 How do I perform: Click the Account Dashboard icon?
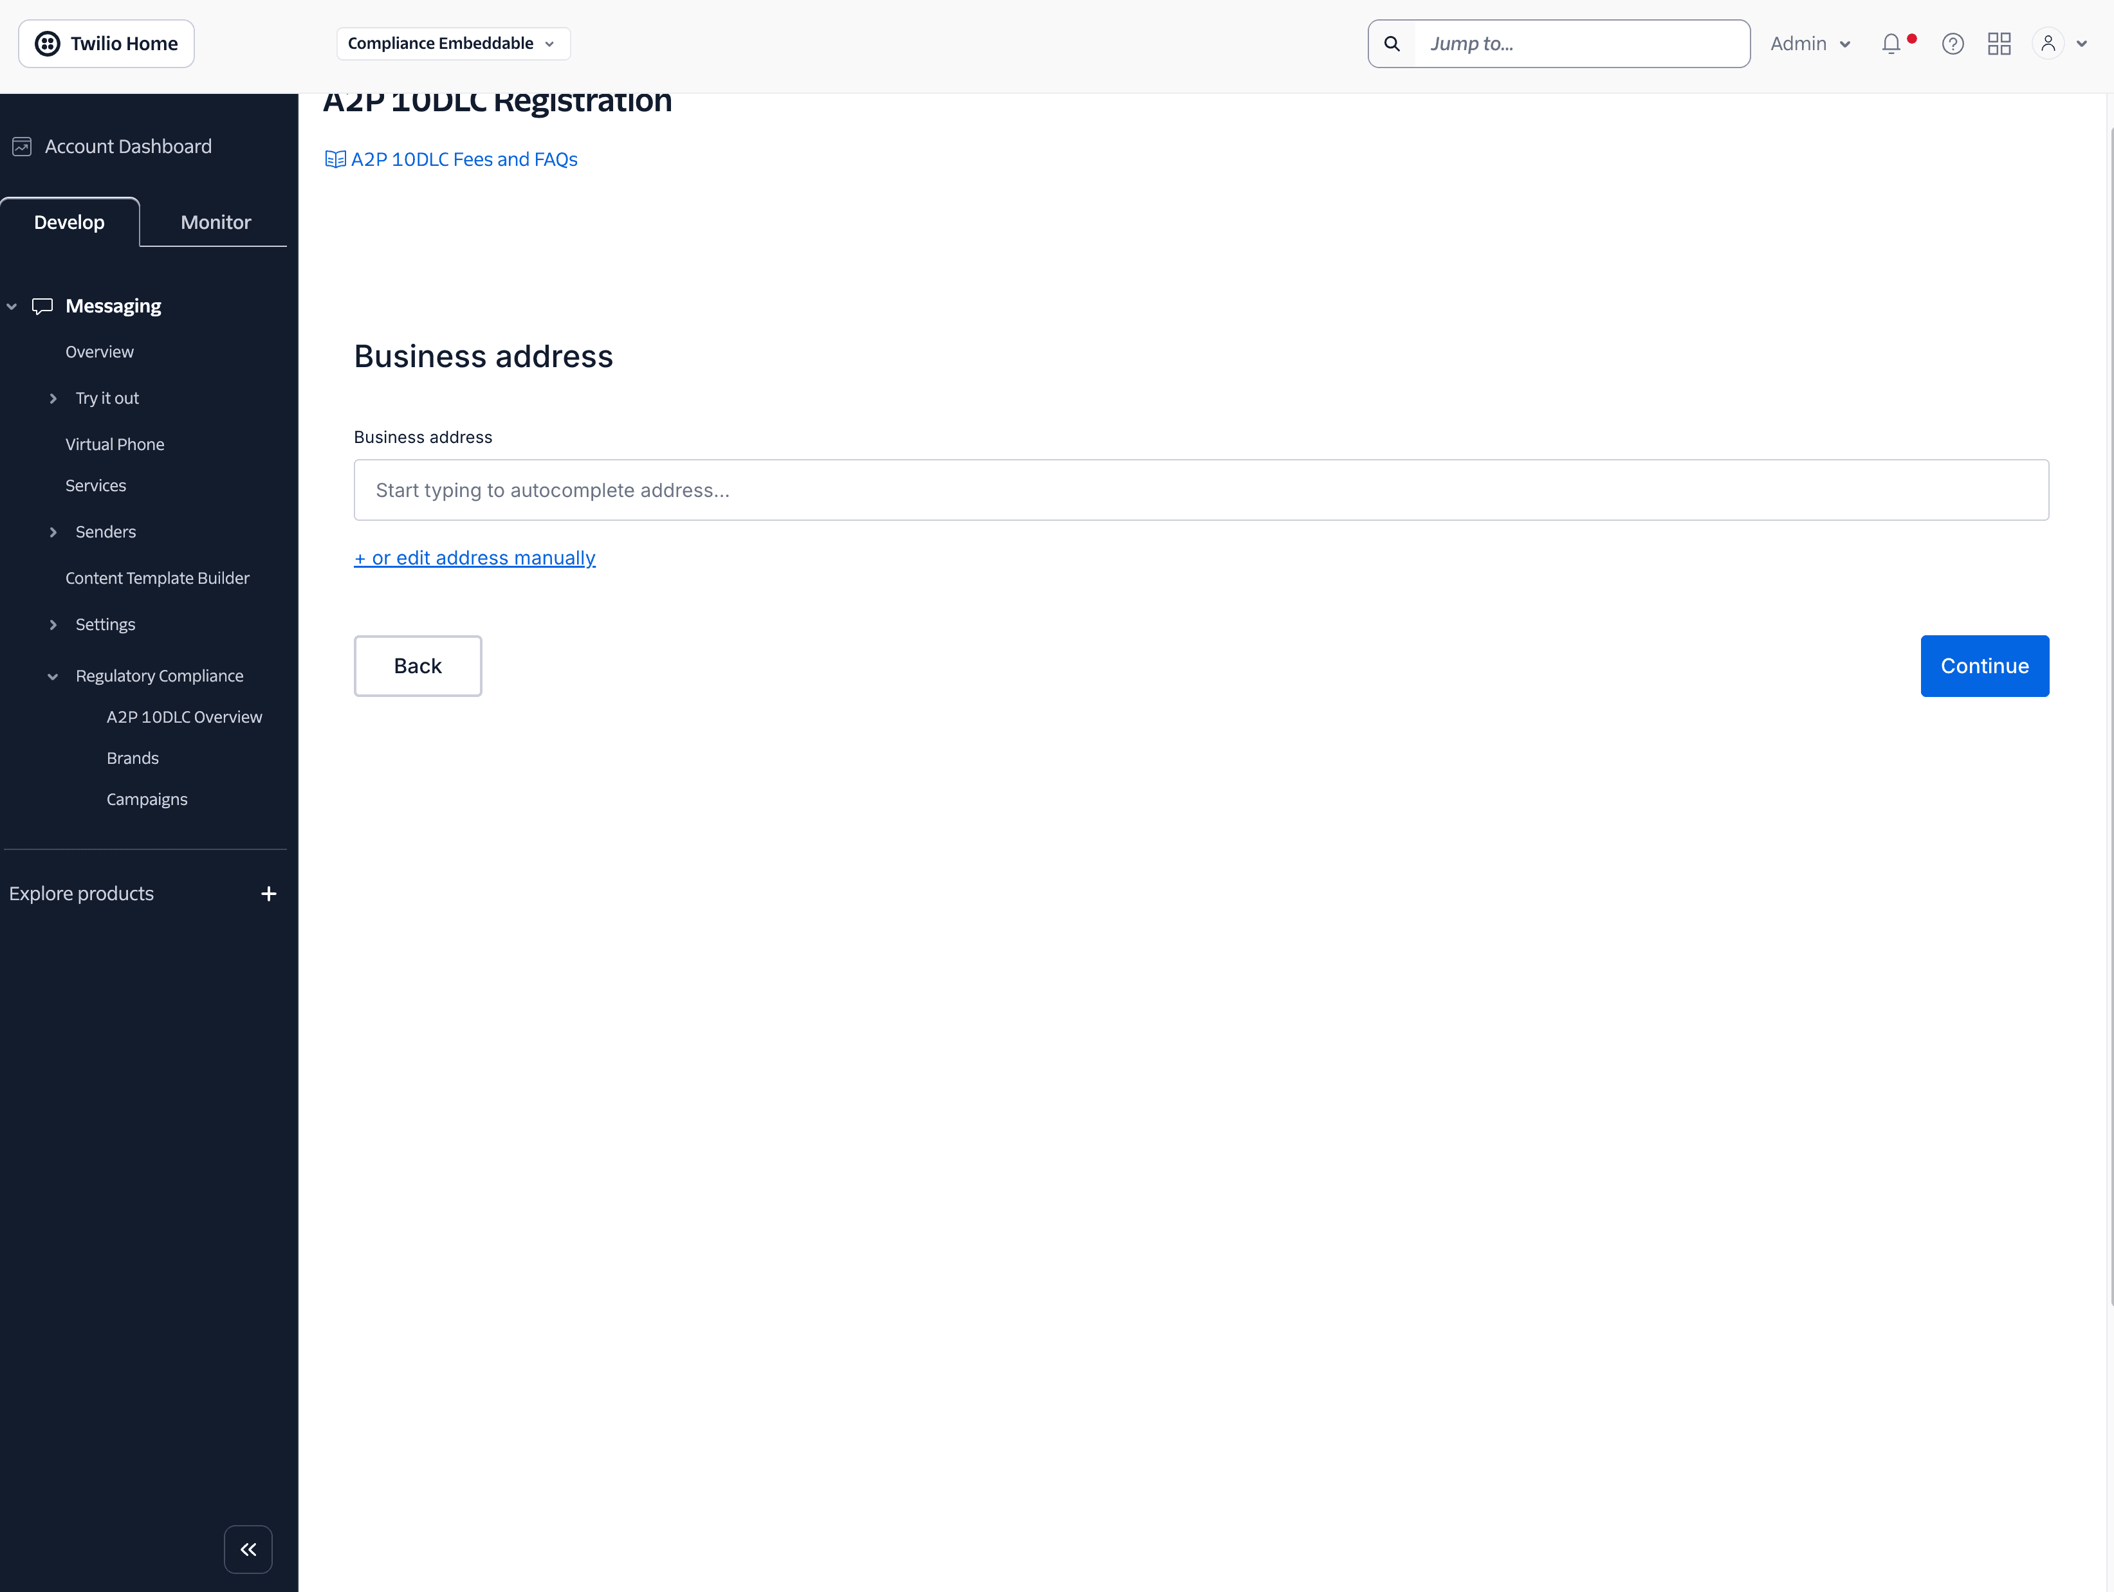click(x=21, y=145)
